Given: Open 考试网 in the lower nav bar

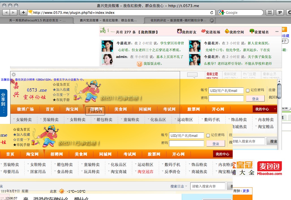Looking at the screenshot, I should pos(130,154).
